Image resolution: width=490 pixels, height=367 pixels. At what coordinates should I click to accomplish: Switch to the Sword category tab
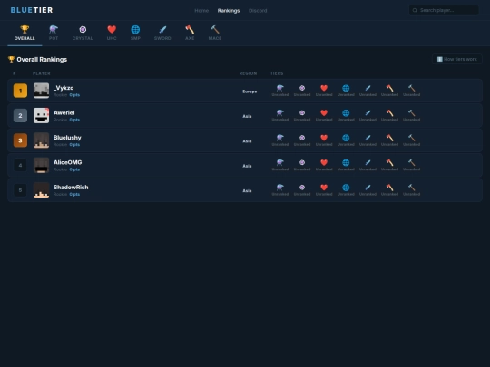point(162,34)
